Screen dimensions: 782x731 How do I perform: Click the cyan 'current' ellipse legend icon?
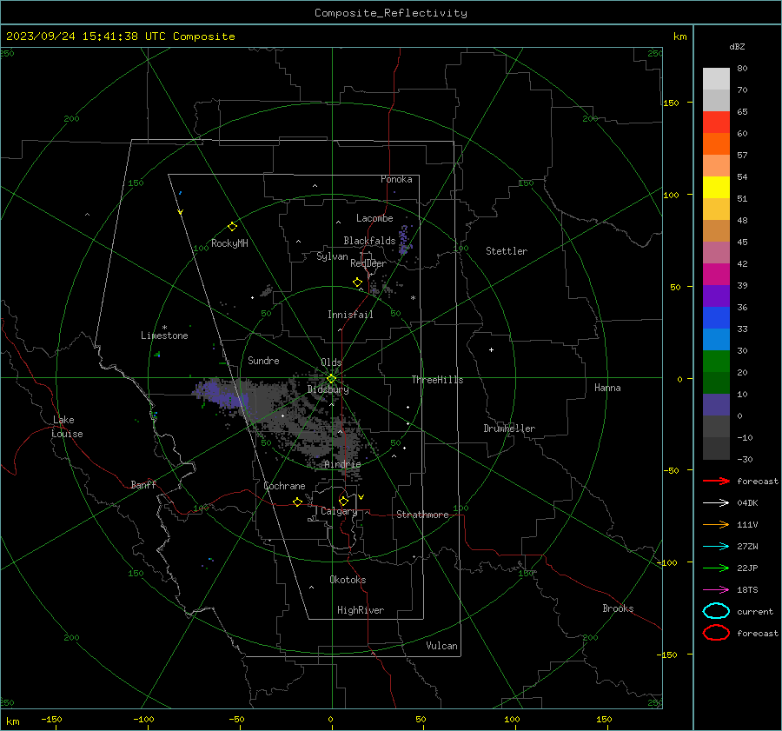coord(716,611)
